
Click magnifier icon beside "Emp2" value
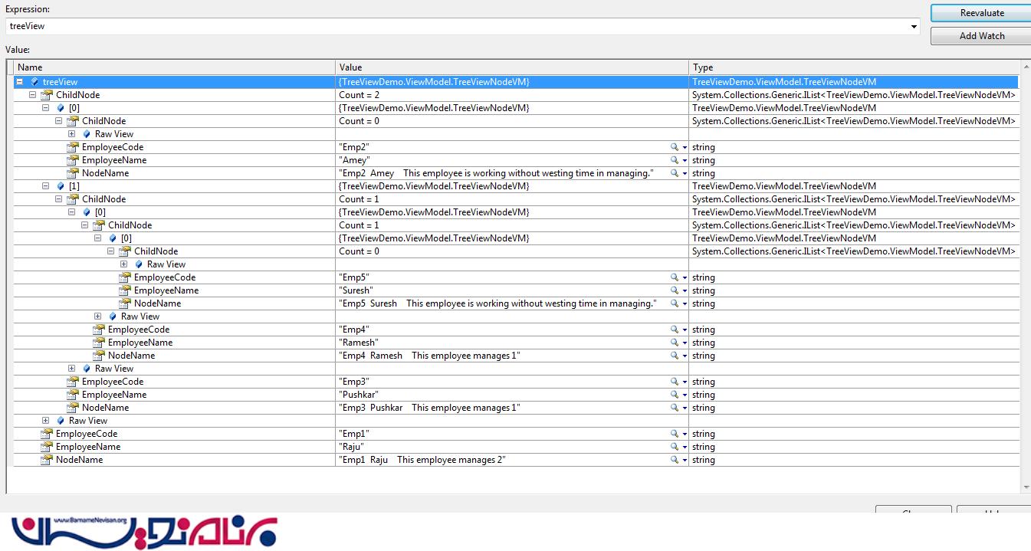pos(675,147)
